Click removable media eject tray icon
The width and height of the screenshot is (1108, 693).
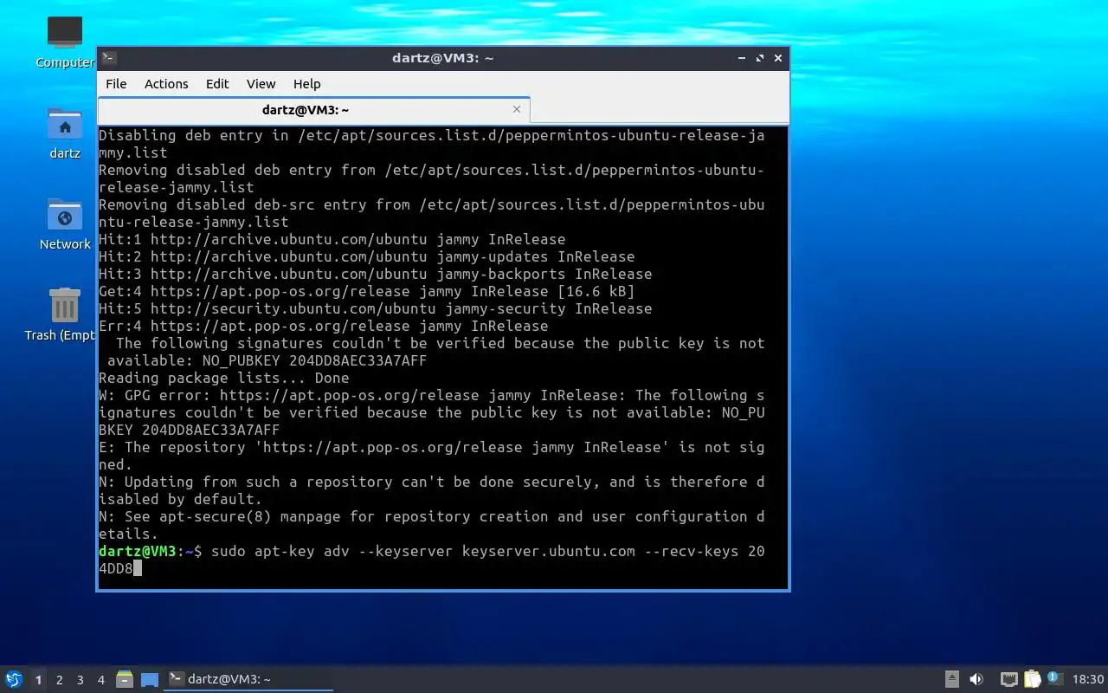point(952,679)
